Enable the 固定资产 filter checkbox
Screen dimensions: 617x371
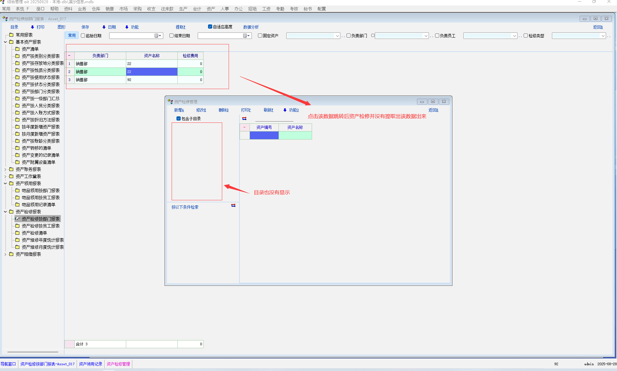260,36
